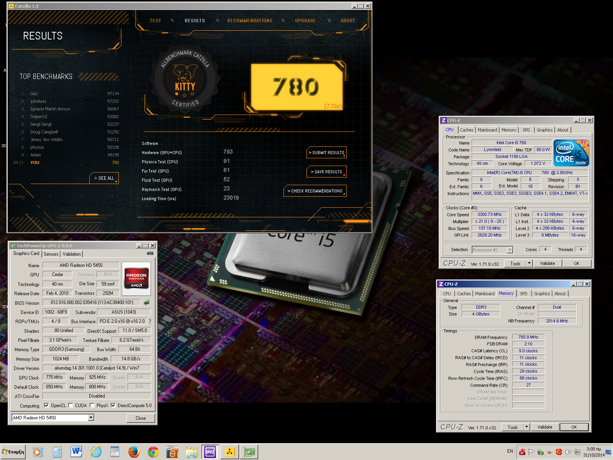Switch to Catzilla taskbar button
Image resolution: width=613 pixels, height=460 pixels.
click(230, 452)
